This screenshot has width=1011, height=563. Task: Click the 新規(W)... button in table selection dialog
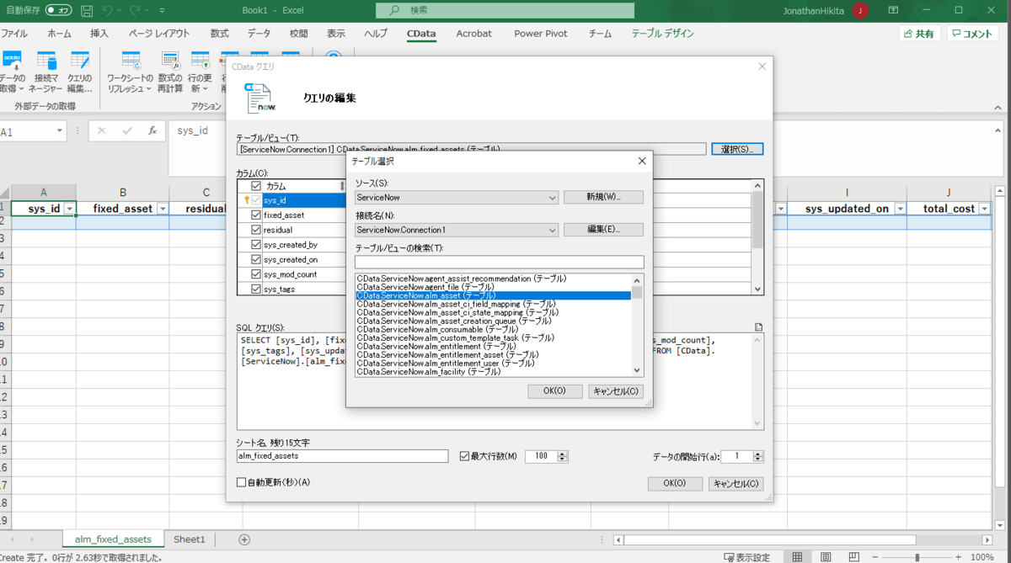point(603,197)
